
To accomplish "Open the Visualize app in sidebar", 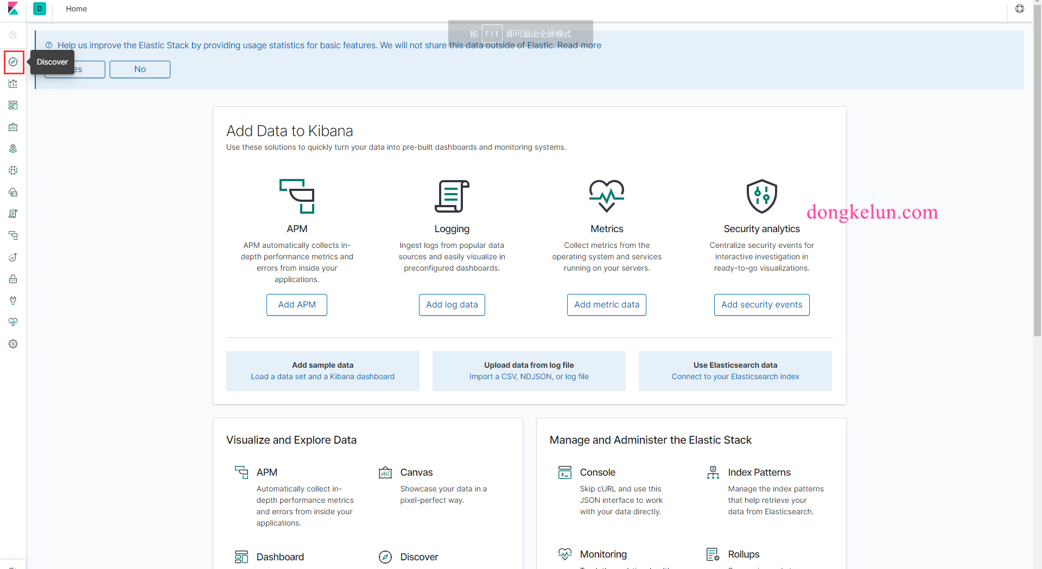I will 13,84.
